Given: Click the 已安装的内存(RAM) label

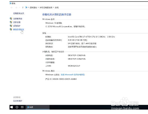Looking at the screenshot, I should pos(54,40).
